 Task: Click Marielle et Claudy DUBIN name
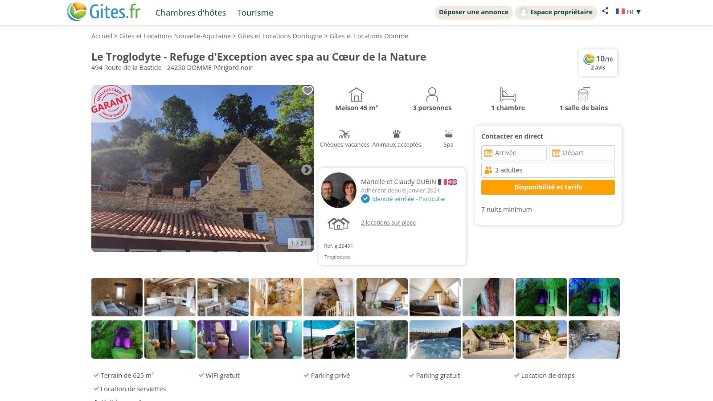398,182
